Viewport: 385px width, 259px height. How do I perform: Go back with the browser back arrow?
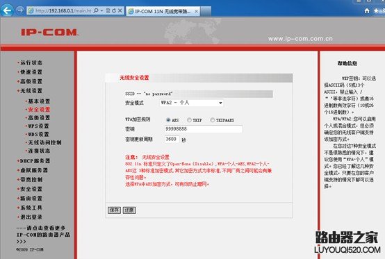click(x=7, y=10)
